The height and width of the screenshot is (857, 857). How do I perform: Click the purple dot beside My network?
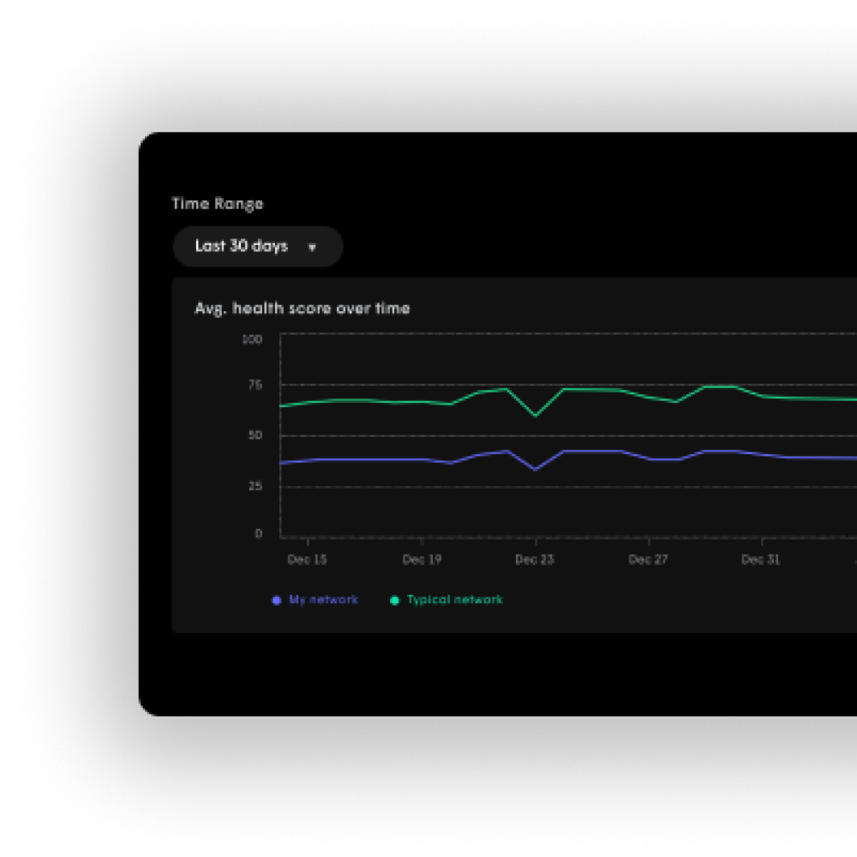(x=276, y=601)
